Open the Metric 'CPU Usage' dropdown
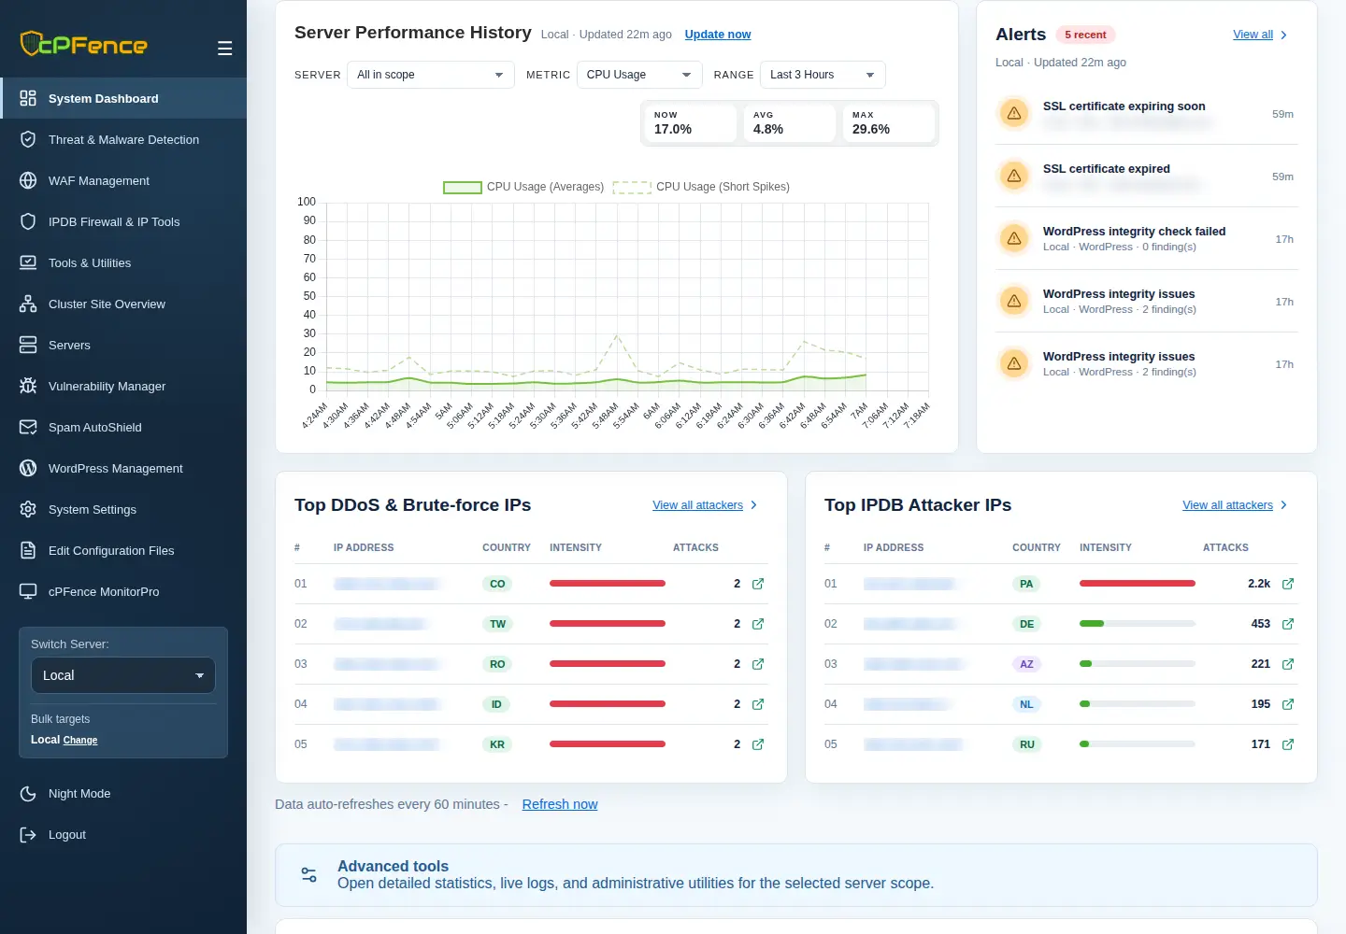The width and height of the screenshot is (1346, 934). (639, 75)
